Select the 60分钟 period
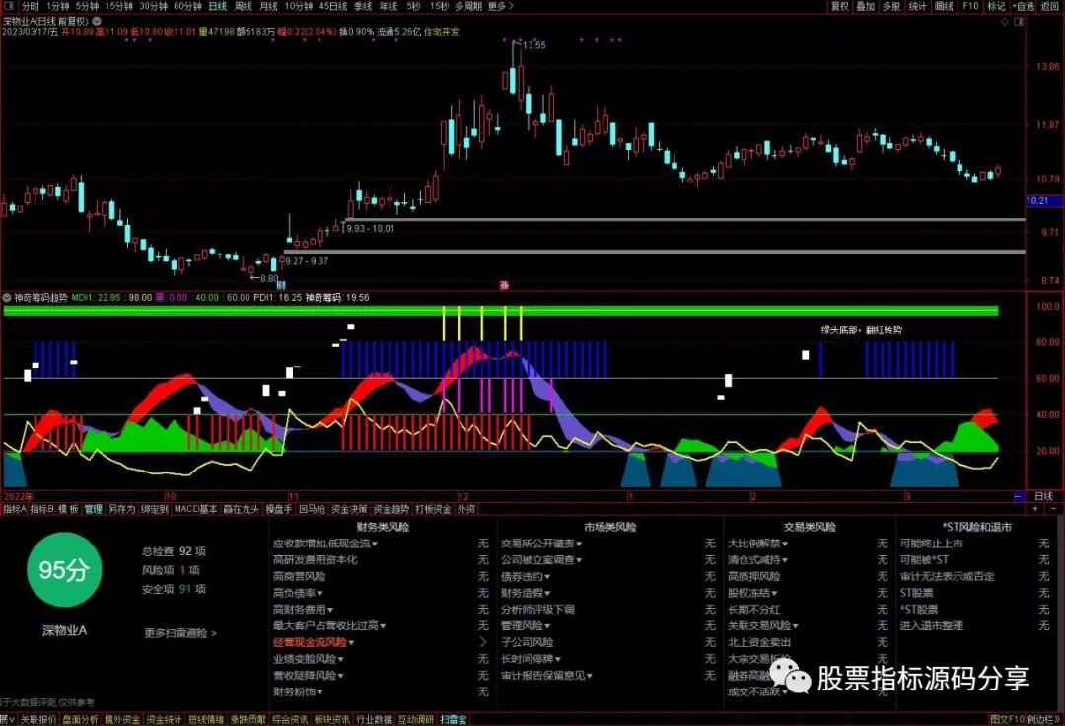Screen dimensions: 1065x726 click(x=188, y=6)
